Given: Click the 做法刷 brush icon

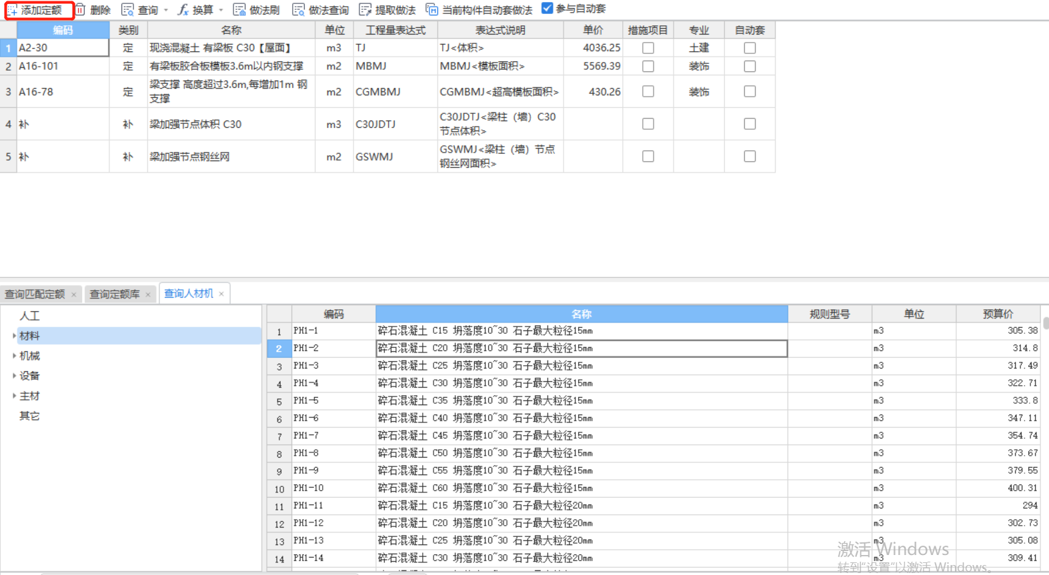Looking at the screenshot, I should [239, 9].
